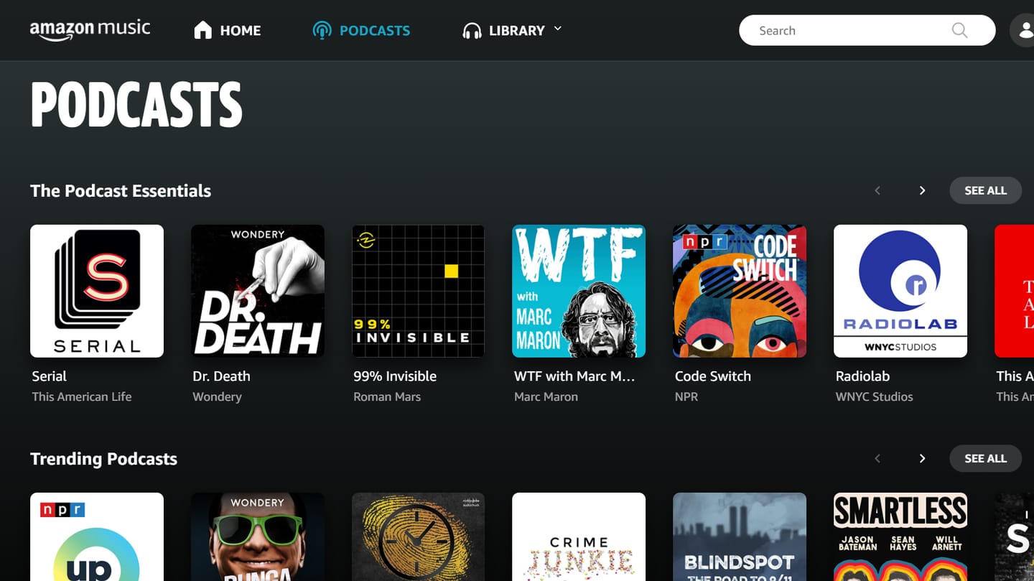Go to the HOME tab
The width and height of the screenshot is (1034, 581).
coord(228,30)
